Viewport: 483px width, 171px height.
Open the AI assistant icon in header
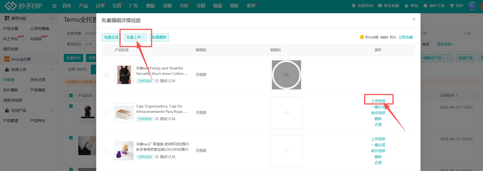472,6
